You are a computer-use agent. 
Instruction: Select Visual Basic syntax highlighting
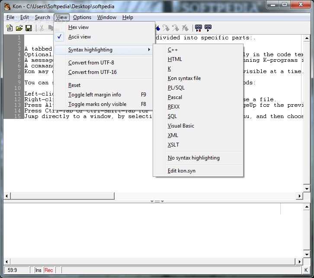coord(198,126)
